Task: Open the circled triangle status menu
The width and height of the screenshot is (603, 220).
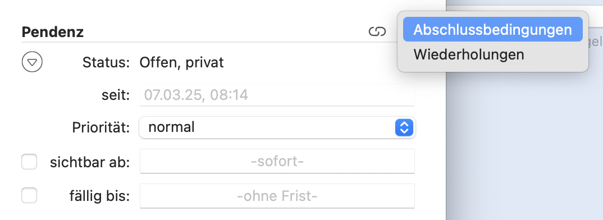Action: tap(32, 62)
